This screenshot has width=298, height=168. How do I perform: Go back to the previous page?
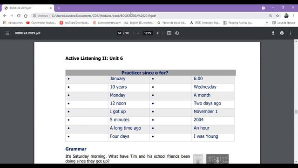[x=5, y=16]
